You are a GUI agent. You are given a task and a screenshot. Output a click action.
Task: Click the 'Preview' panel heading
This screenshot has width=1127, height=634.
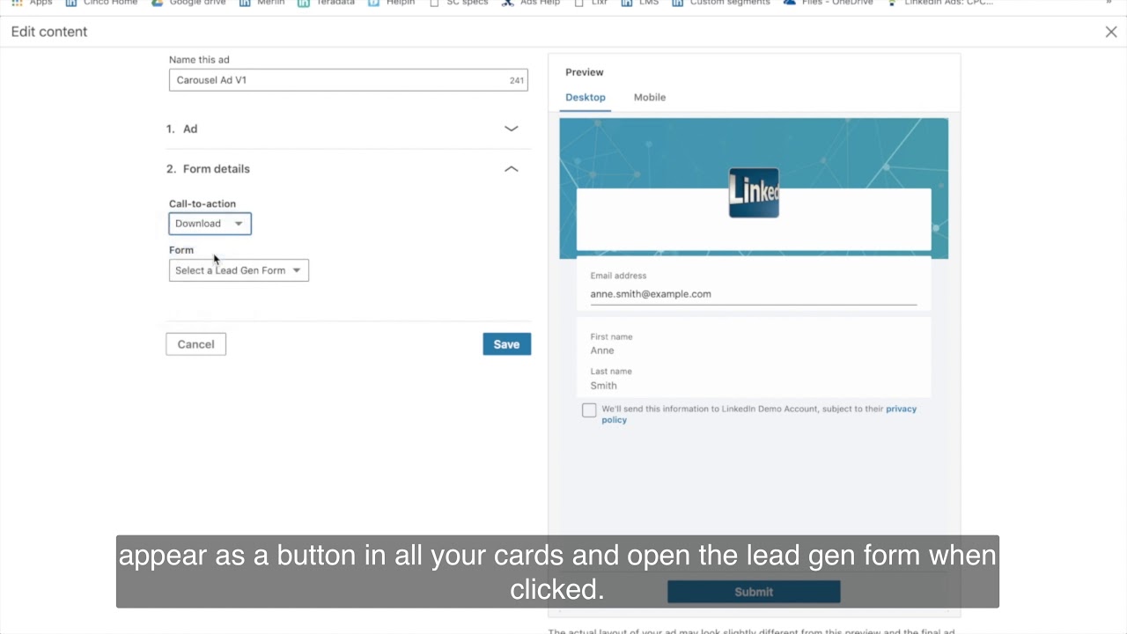585,72
